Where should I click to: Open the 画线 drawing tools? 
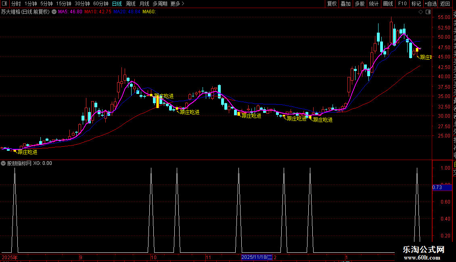click(x=388, y=4)
